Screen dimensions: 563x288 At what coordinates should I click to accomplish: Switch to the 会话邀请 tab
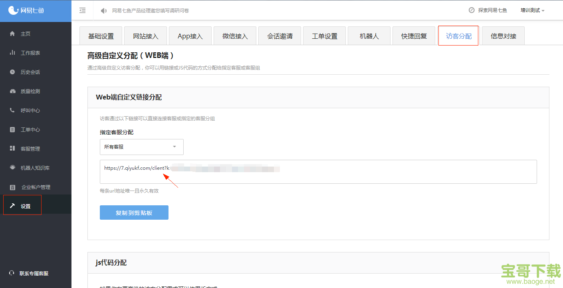tap(280, 36)
